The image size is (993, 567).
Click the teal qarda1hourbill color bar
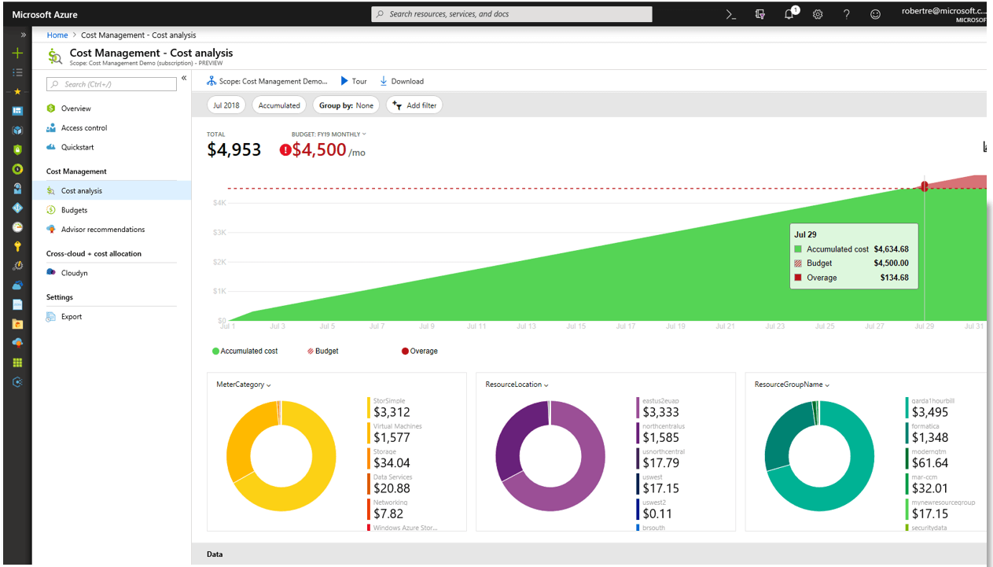click(x=907, y=407)
